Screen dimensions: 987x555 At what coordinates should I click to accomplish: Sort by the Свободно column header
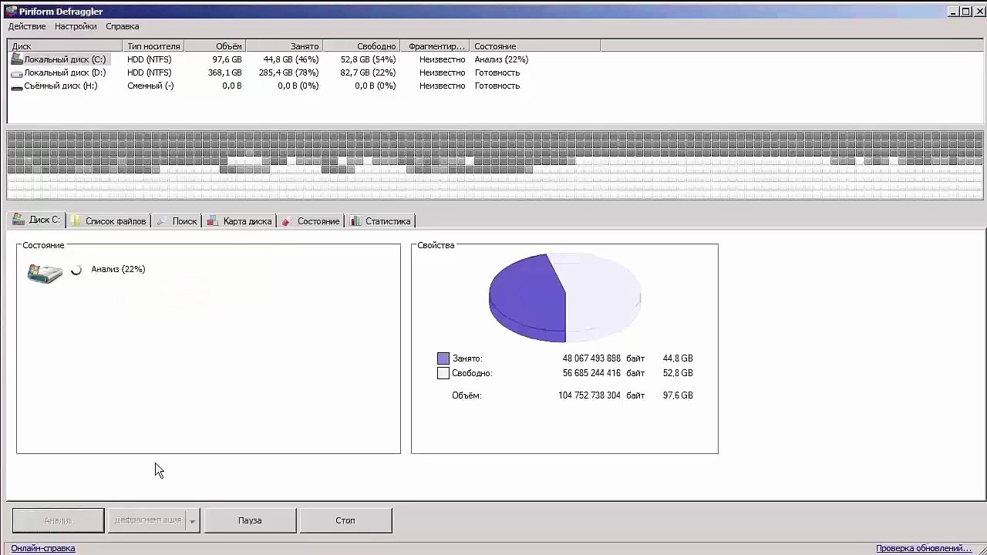point(361,46)
